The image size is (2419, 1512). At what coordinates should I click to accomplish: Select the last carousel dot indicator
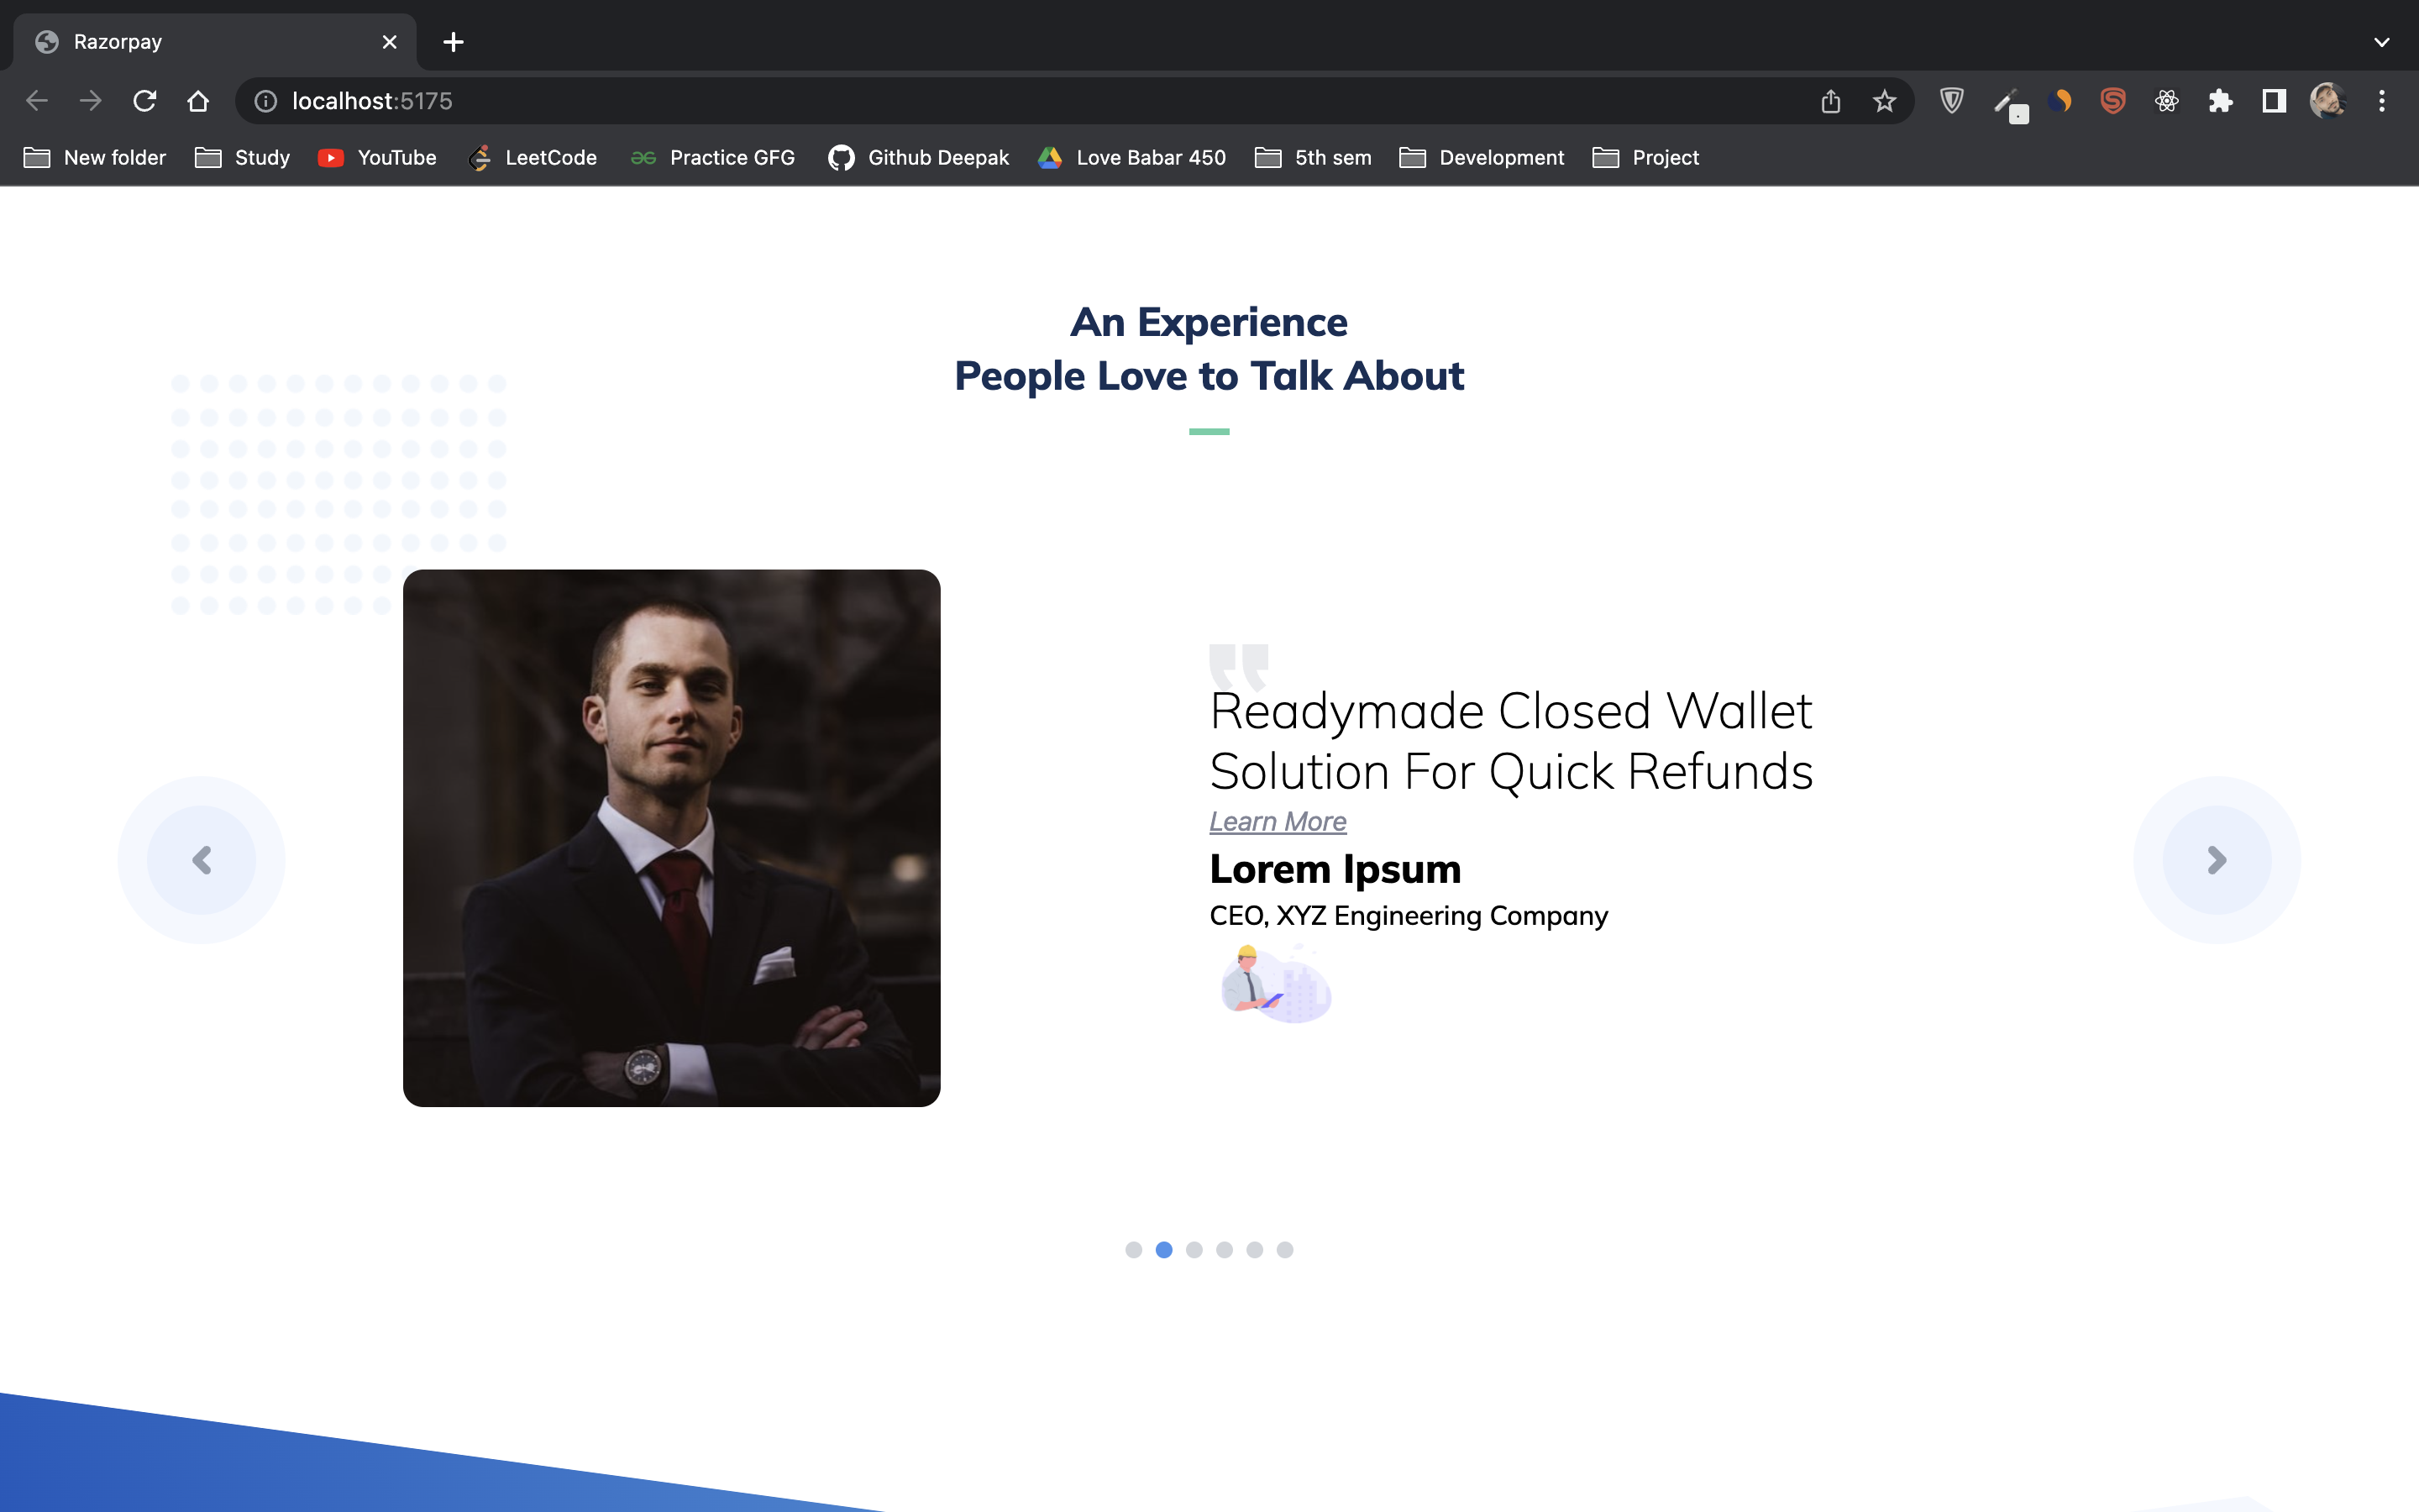pos(1284,1249)
